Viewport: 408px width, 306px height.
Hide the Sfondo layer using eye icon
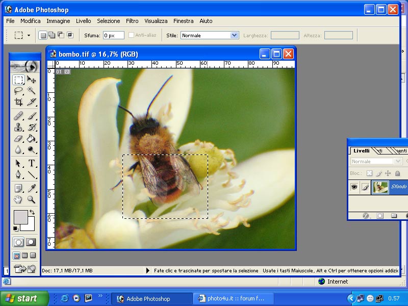(x=354, y=188)
